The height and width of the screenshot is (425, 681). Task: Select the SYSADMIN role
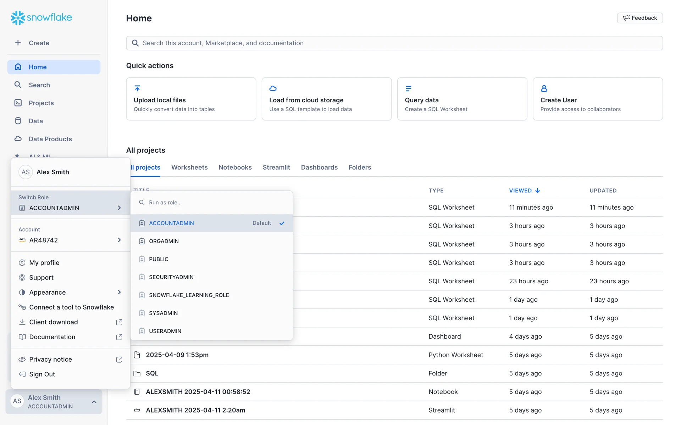pos(163,313)
